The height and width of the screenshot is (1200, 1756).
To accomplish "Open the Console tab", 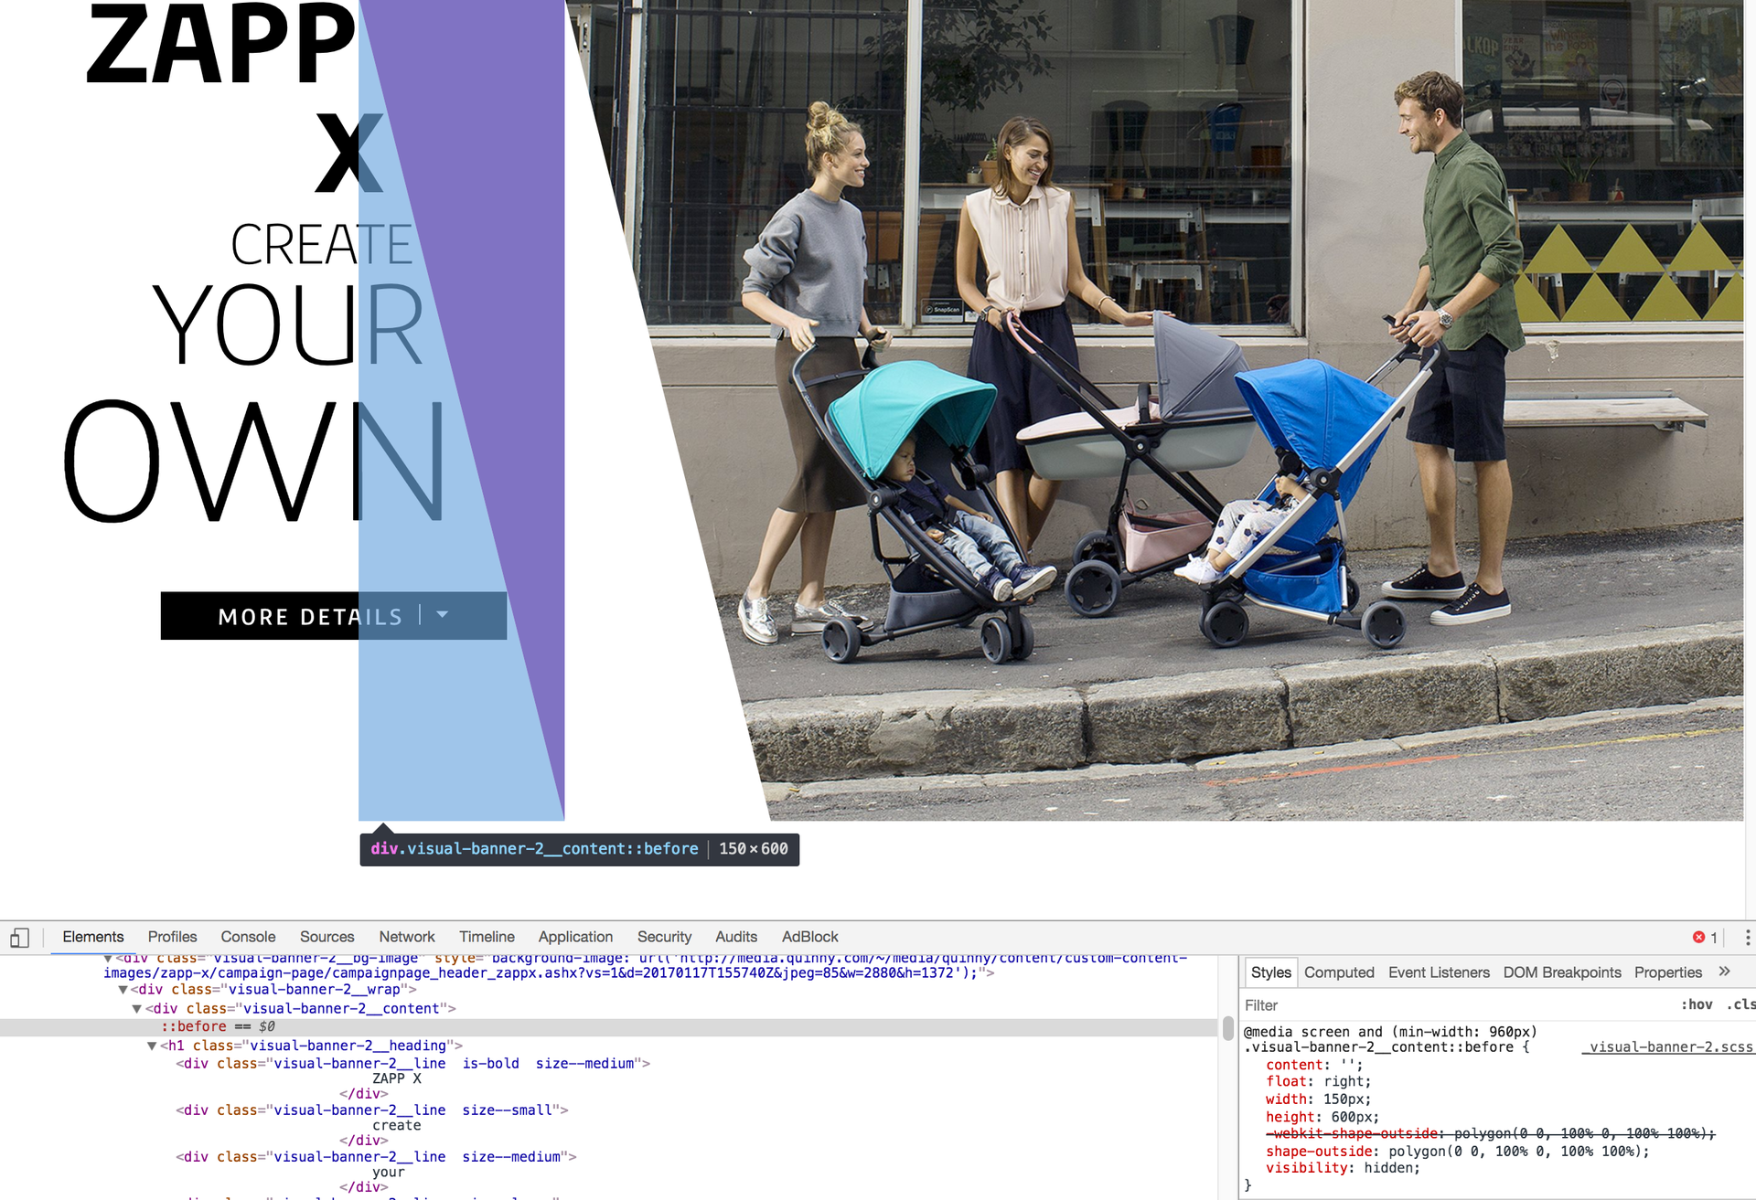I will coord(248,937).
